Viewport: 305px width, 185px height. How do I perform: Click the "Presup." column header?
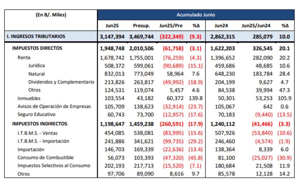pyautogui.click(x=141, y=26)
